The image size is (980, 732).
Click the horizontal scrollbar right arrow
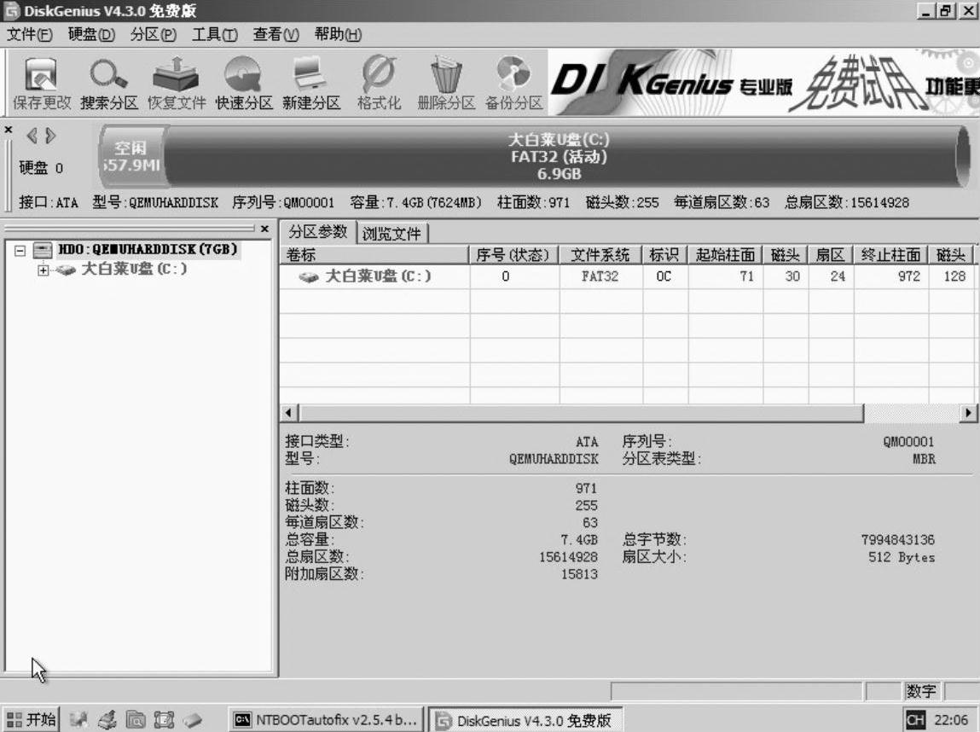coord(969,413)
